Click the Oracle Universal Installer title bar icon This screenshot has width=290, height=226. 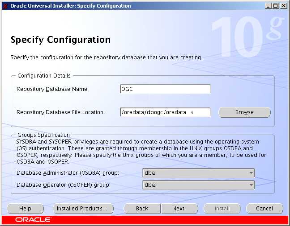click(x=5, y=6)
